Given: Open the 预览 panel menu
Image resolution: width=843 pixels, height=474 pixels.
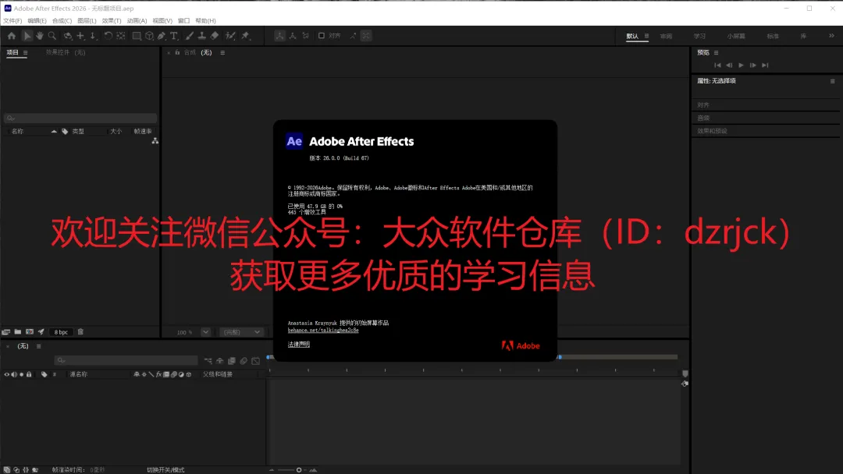Looking at the screenshot, I should point(716,52).
